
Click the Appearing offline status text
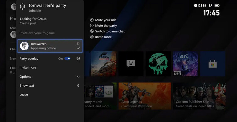tap(43, 48)
